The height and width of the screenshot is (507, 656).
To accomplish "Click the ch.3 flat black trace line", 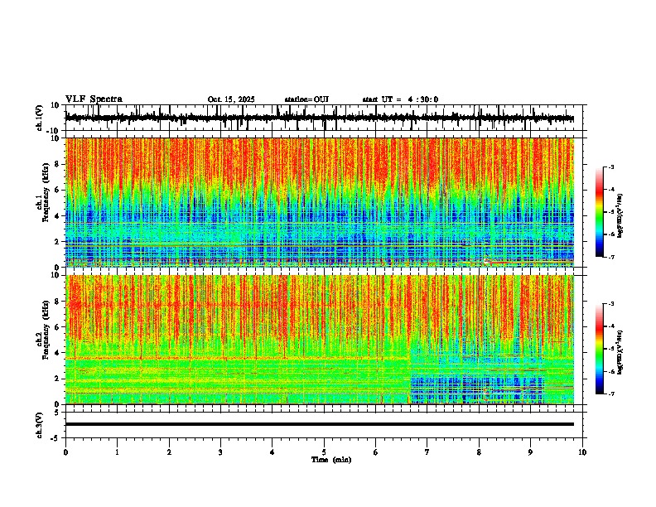I will [x=320, y=424].
